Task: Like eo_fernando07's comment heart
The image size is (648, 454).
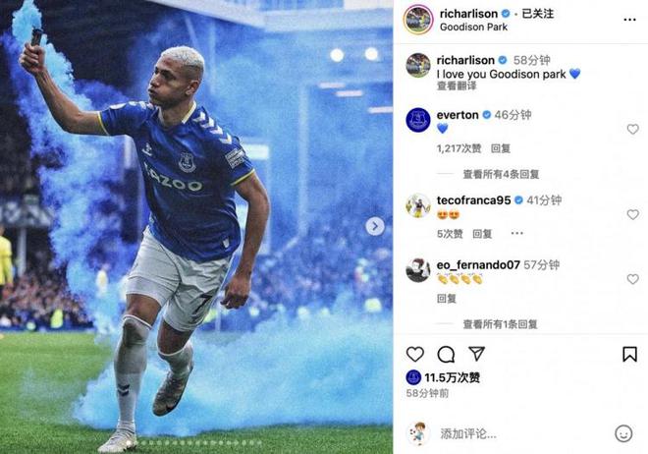Action: click(x=632, y=279)
